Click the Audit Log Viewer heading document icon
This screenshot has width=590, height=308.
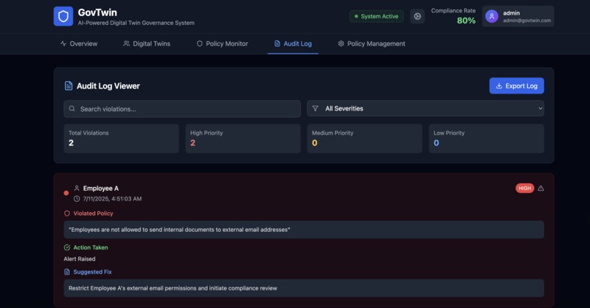69,86
